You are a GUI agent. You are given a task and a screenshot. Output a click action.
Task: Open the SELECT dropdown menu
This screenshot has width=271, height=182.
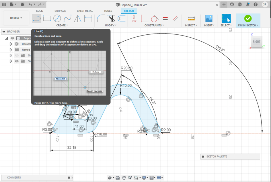coord(226,26)
